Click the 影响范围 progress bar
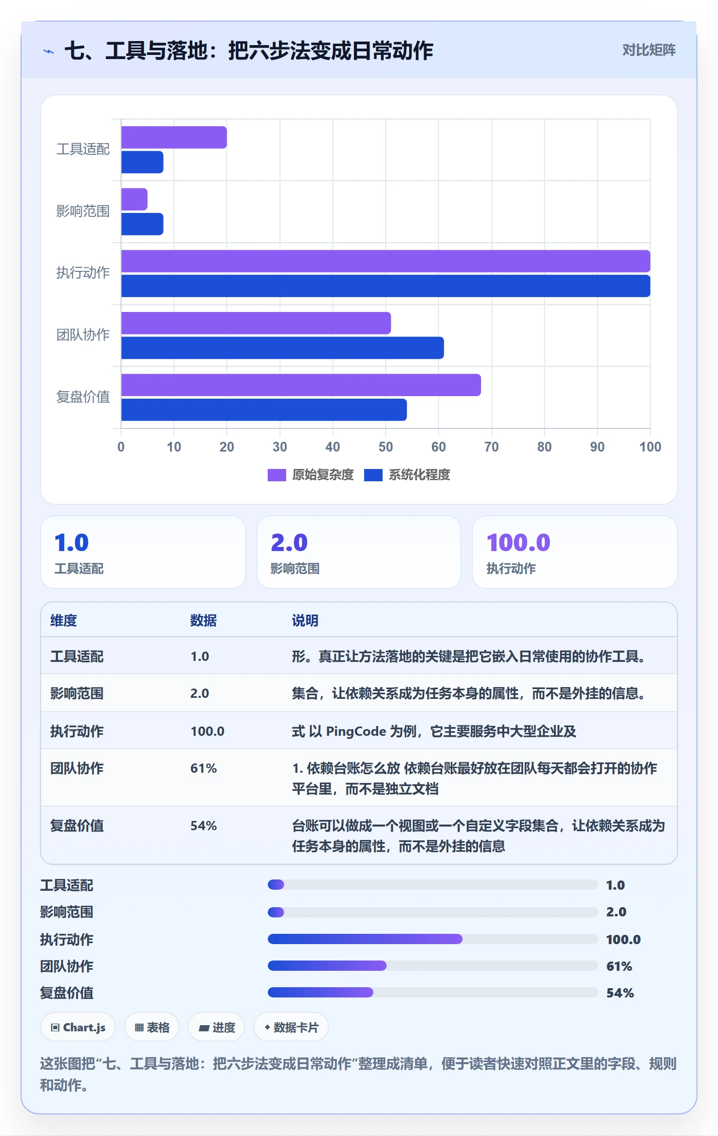The height and width of the screenshot is (1136, 718). (432, 912)
